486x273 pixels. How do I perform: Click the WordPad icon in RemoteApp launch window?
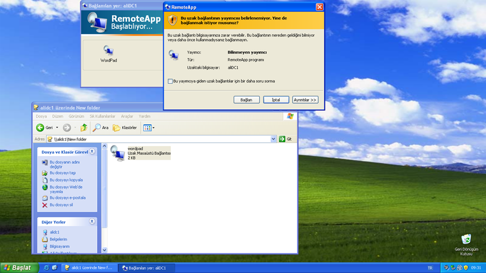[x=109, y=50]
